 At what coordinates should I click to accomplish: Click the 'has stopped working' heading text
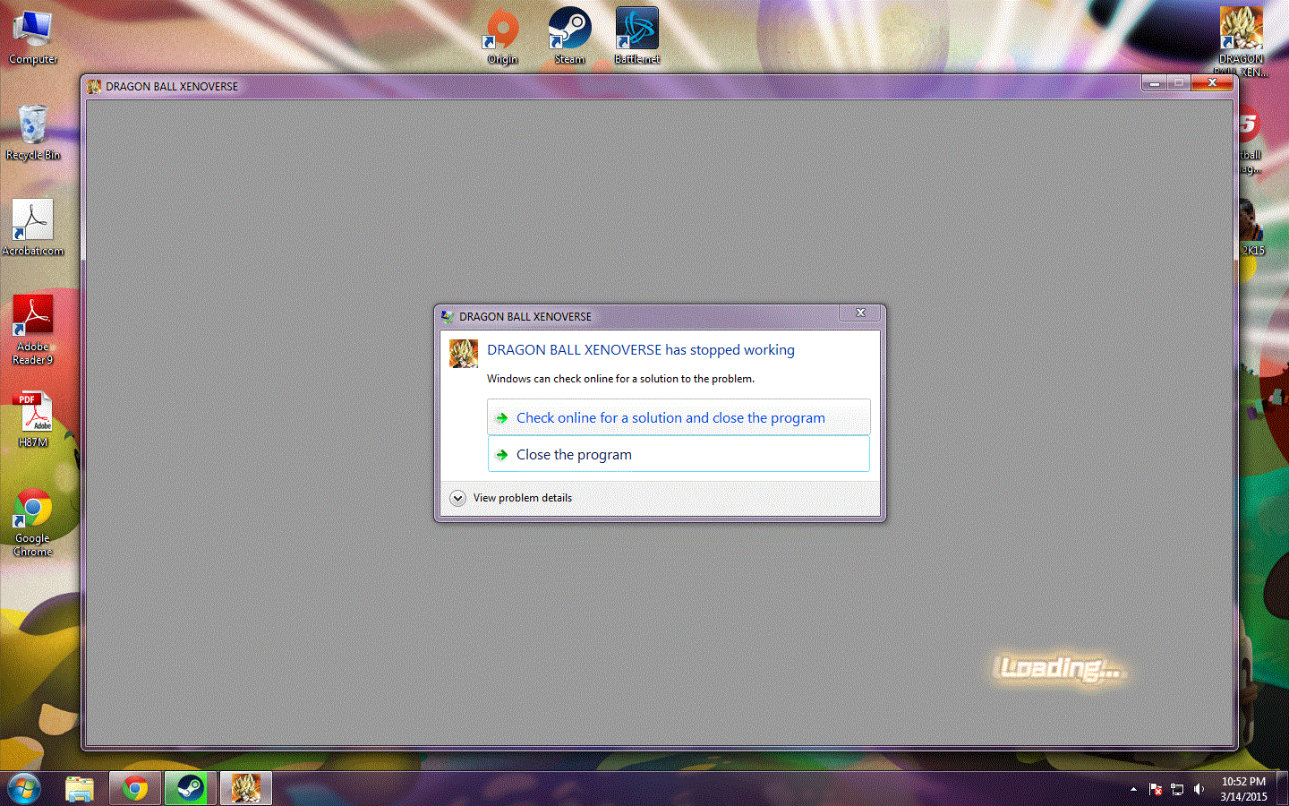coord(641,350)
